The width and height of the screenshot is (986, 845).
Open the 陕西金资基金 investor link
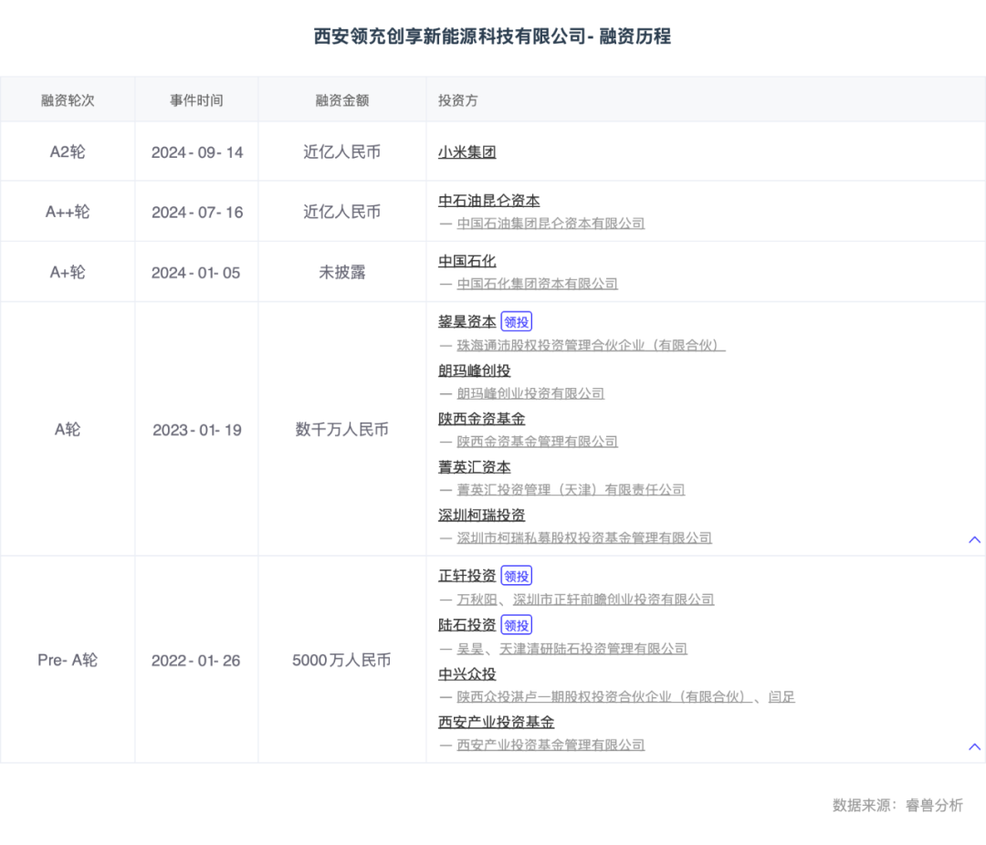point(482,419)
